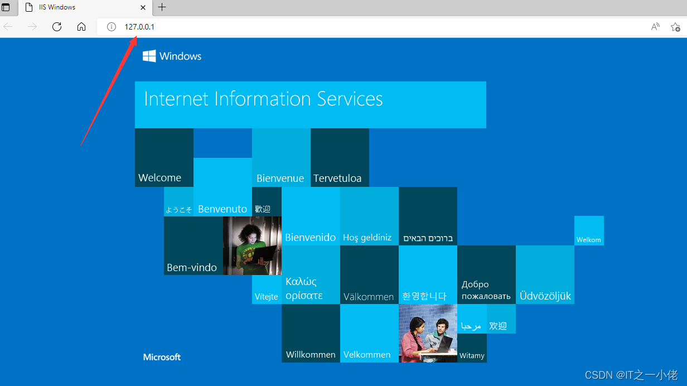Click the browser Forward arrow
Image resolution: width=687 pixels, height=386 pixels.
32,27
